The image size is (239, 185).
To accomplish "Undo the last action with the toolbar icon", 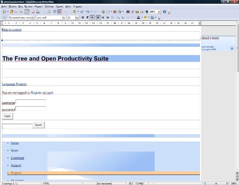I will click(88, 12).
